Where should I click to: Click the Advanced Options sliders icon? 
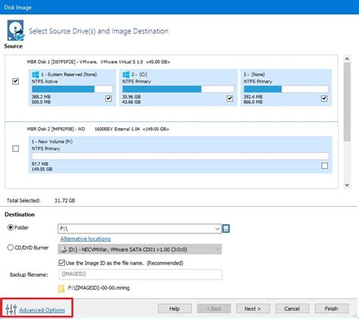coord(11,310)
